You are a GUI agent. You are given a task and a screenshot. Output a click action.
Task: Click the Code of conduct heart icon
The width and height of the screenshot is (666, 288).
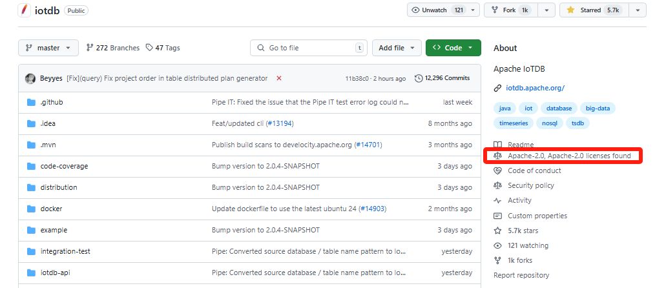497,170
